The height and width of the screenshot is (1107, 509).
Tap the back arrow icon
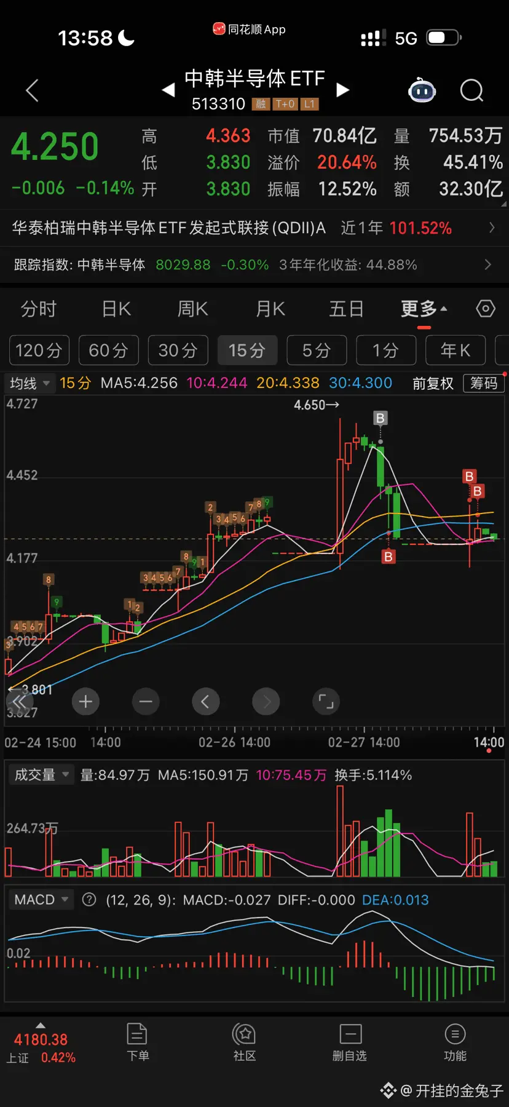click(33, 90)
